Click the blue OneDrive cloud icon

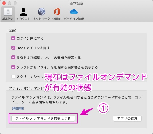[x=74, y=12]
